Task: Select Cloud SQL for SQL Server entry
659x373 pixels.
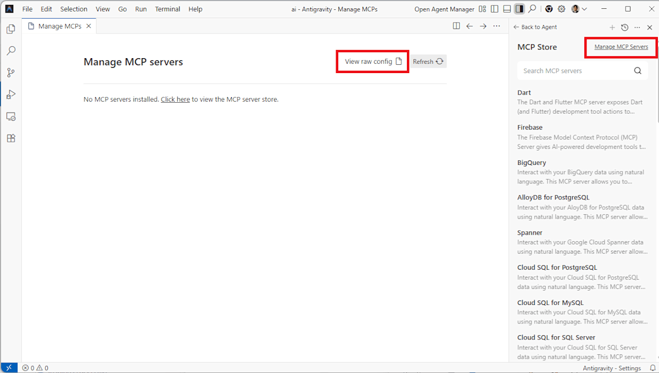Action: pyautogui.click(x=582, y=347)
